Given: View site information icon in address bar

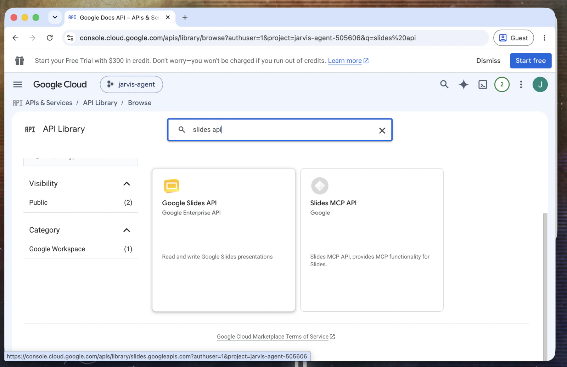Looking at the screenshot, I should click(71, 38).
